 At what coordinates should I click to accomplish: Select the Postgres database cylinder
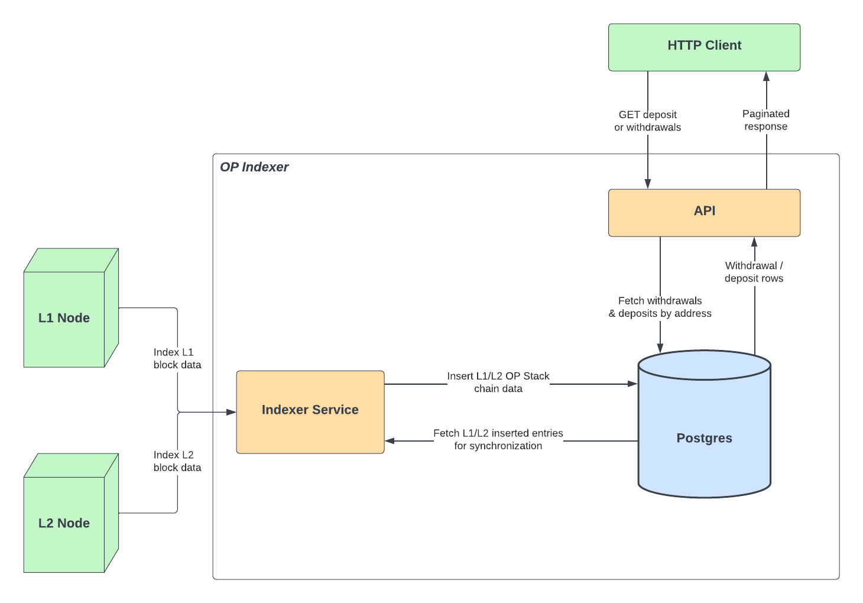(704, 424)
